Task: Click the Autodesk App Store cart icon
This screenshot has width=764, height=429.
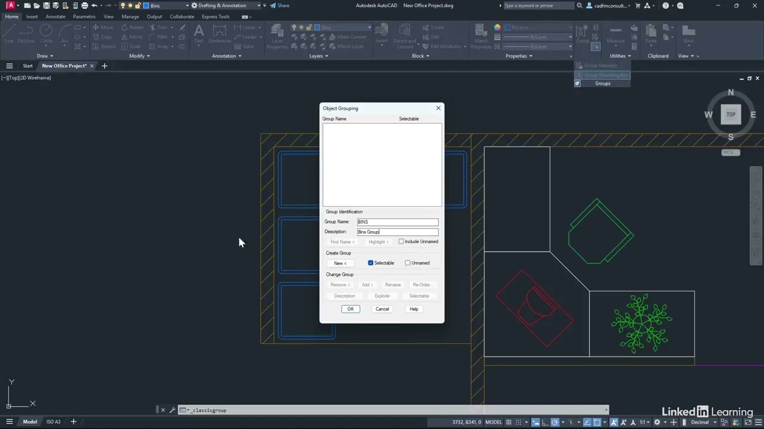Action: (638, 5)
